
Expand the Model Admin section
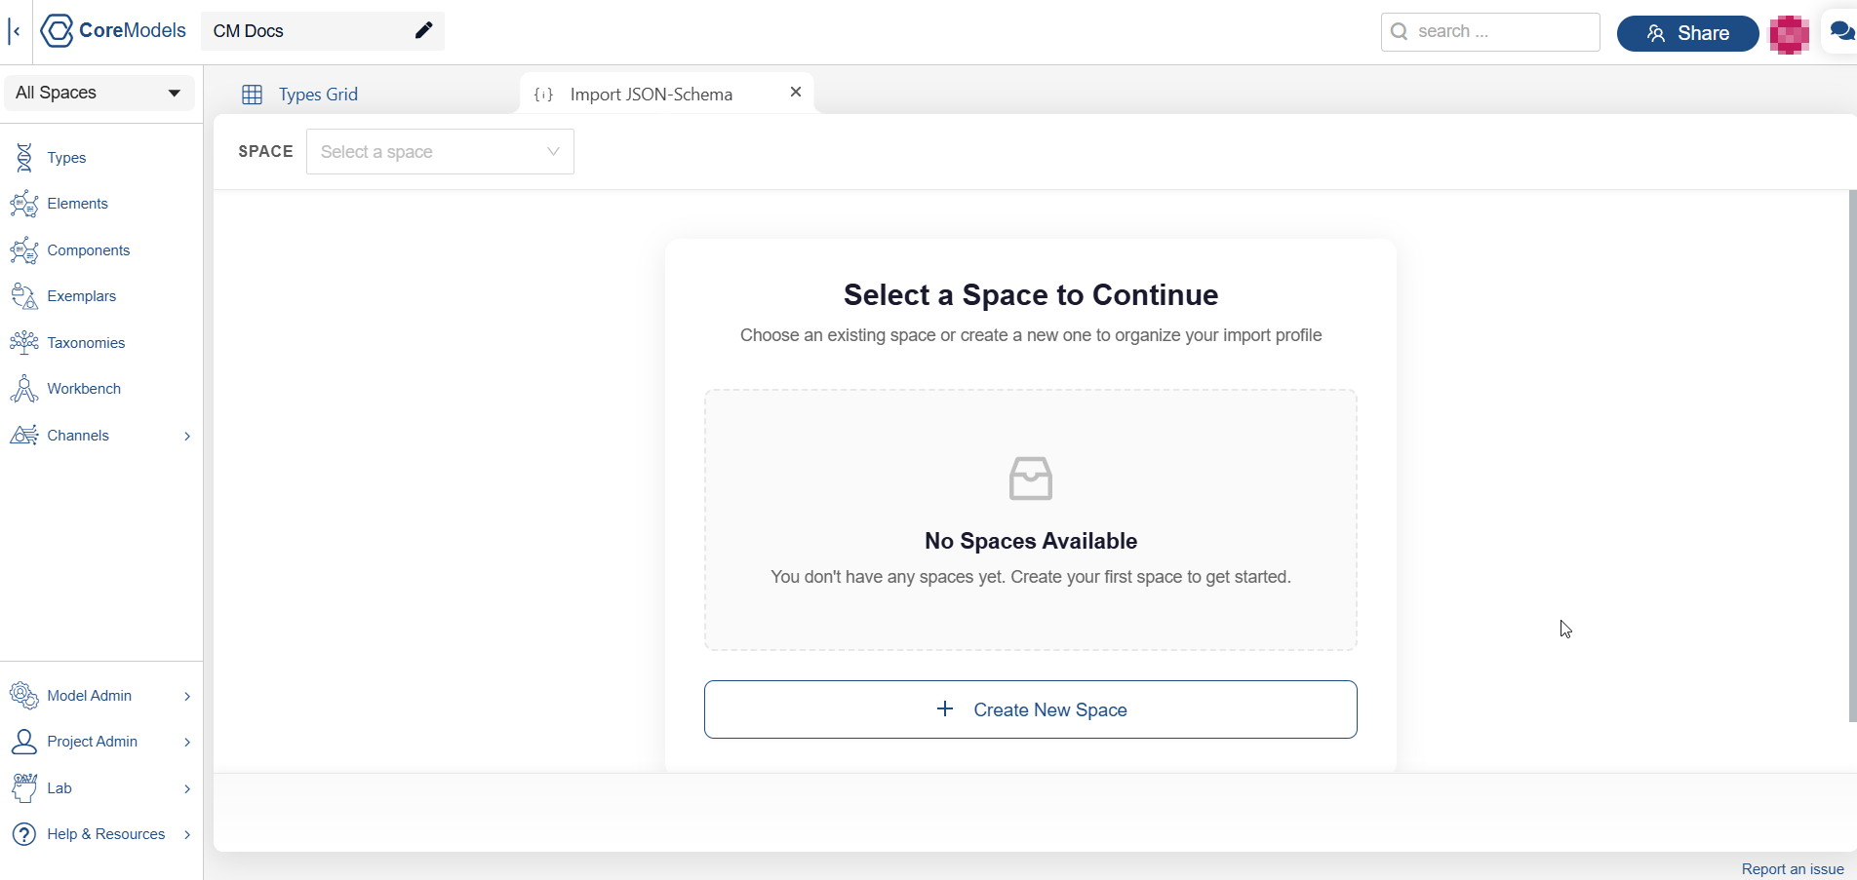[x=186, y=696]
